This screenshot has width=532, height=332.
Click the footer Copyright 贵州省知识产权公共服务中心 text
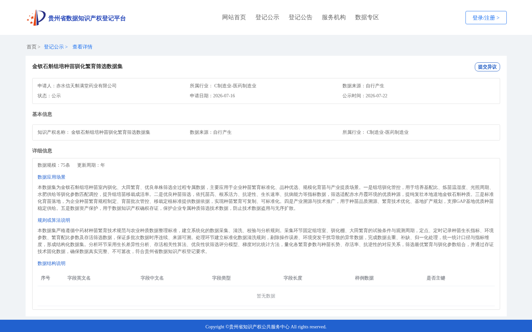coord(266,327)
